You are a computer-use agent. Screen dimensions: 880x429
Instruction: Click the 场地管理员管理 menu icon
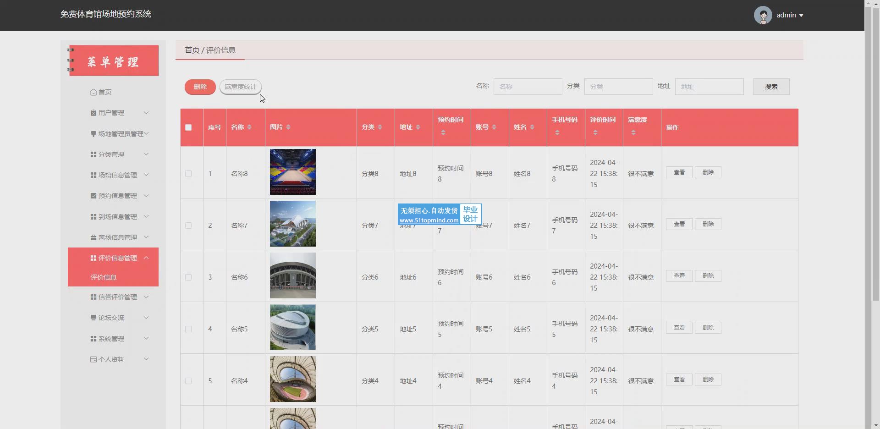[93, 134]
